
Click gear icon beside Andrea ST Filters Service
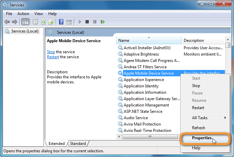[x=120, y=67]
